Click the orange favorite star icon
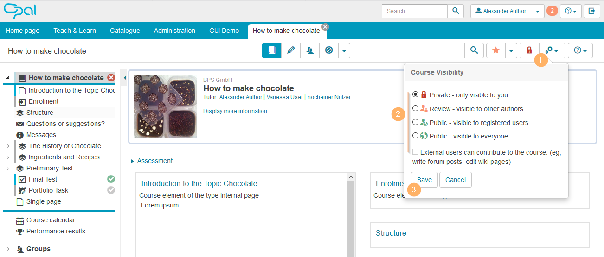The width and height of the screenshot is (604, 257). click(495, 50)
